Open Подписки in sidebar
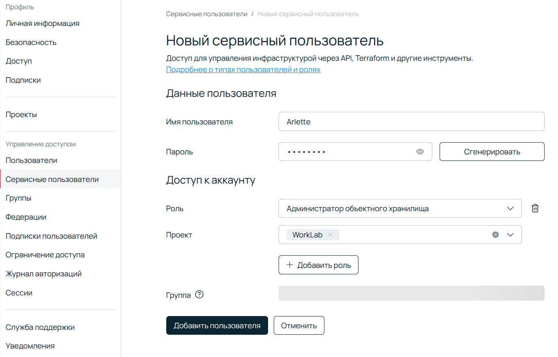 tap(23, 80)
